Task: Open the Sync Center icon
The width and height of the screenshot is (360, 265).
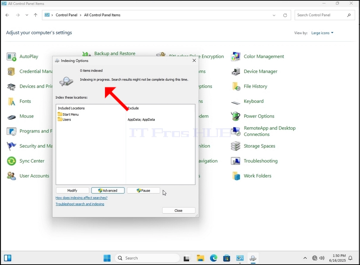Action: (x=11, y=161)
